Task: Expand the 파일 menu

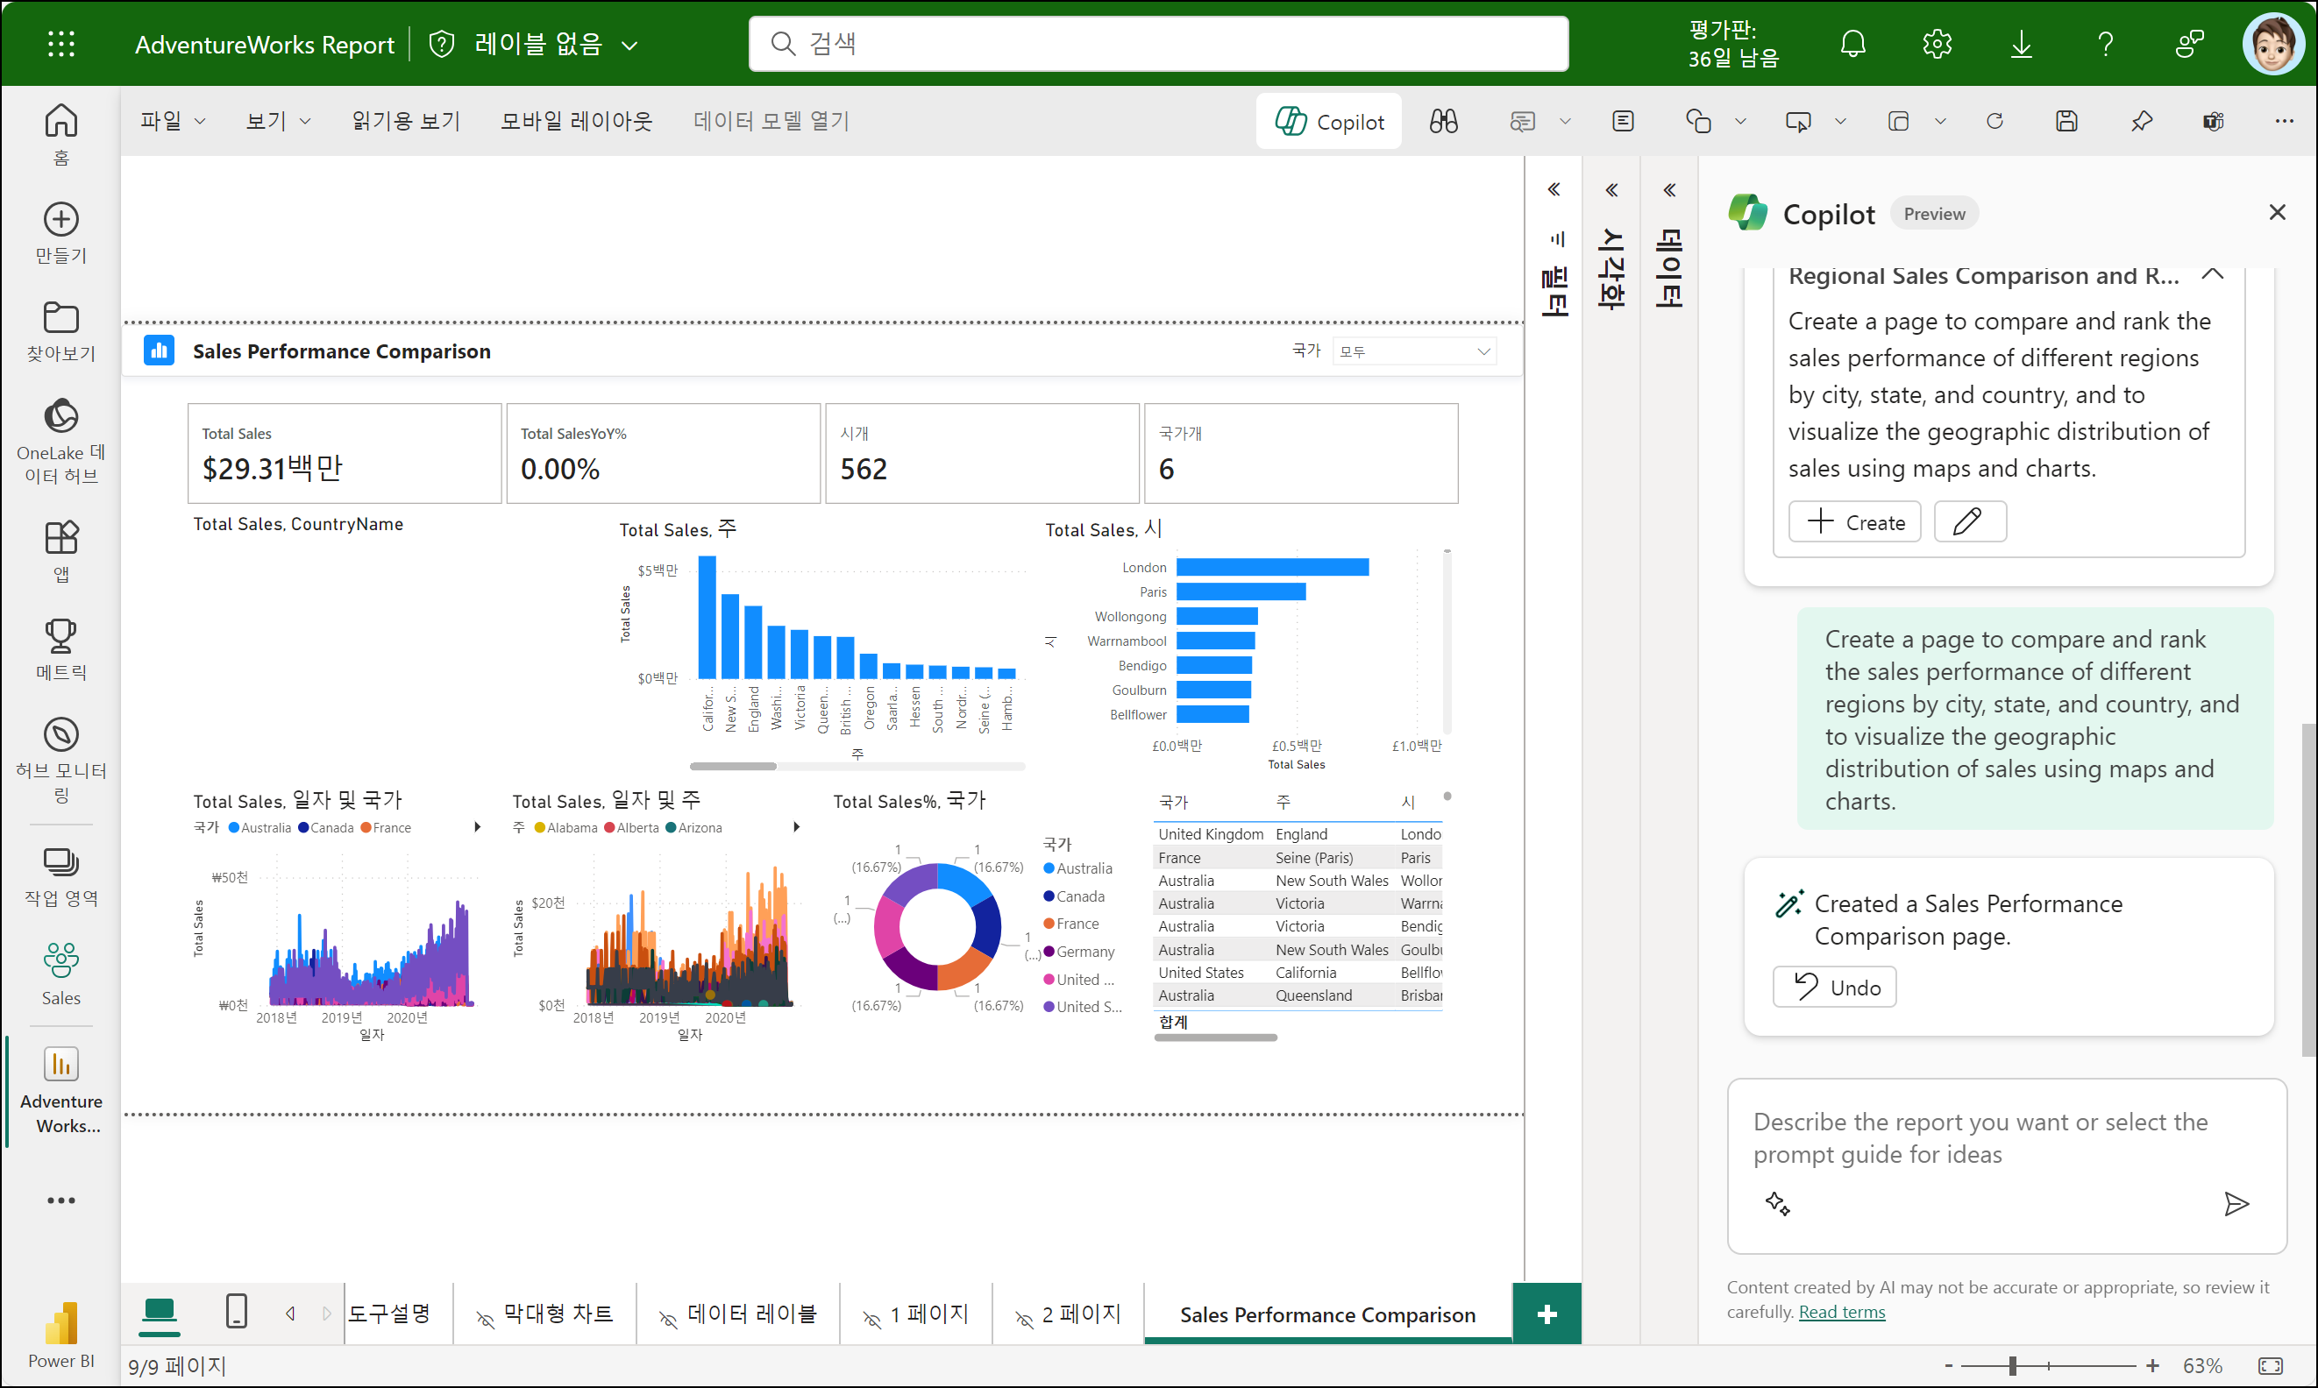Action: (x=172, y=122)
